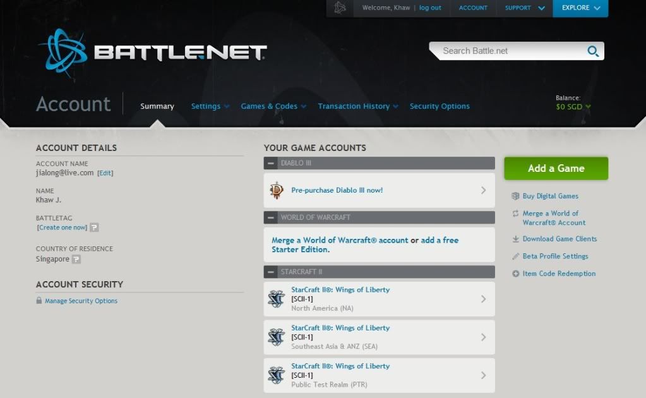Open the Security Options tab
Screen dimensions: 646x398
(440, 106)
